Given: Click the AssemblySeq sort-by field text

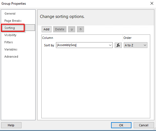Looking at the screenshot, I should click(x=66, y=45).
